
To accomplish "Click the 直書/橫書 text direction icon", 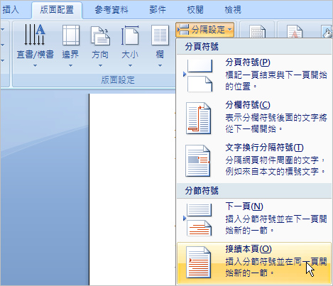I will [35, 35].
